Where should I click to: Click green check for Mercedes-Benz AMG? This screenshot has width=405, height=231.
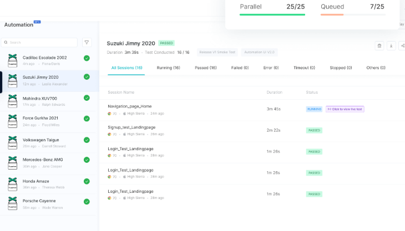[x=87, y=160]
